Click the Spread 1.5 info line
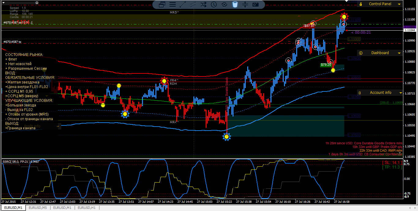This screenshot has width=418, height=211. click(18, 8)
